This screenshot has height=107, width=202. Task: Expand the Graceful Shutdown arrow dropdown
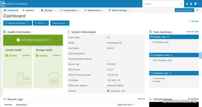(30, 23)
